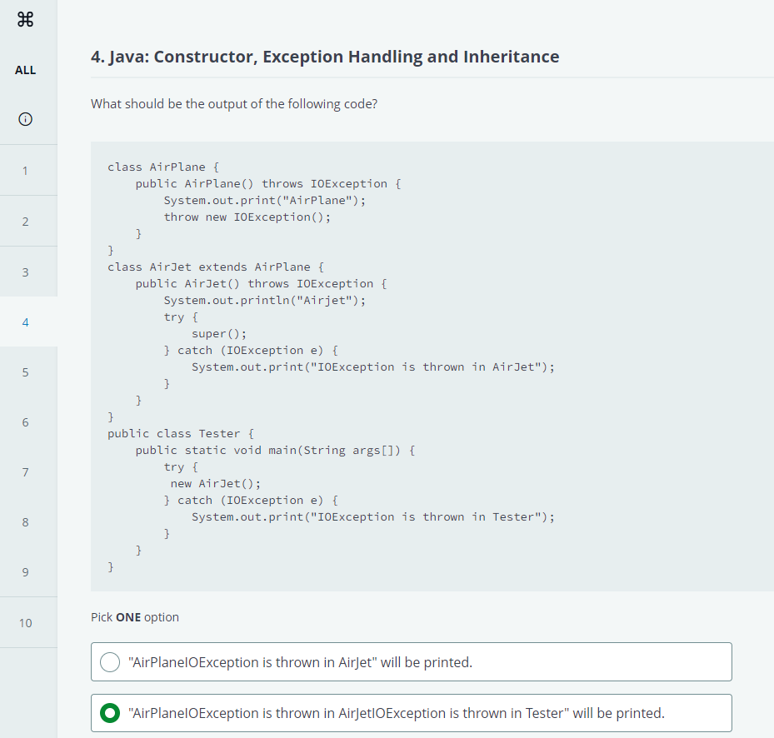Click the "class AirPlane {" code line
This screenshot has width=774, height=738.
pos(163,167)
